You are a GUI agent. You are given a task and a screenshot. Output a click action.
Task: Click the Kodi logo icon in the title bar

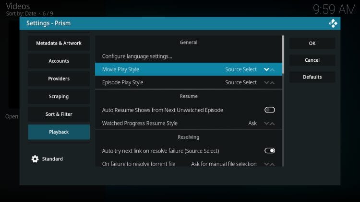tap(333, 23)
